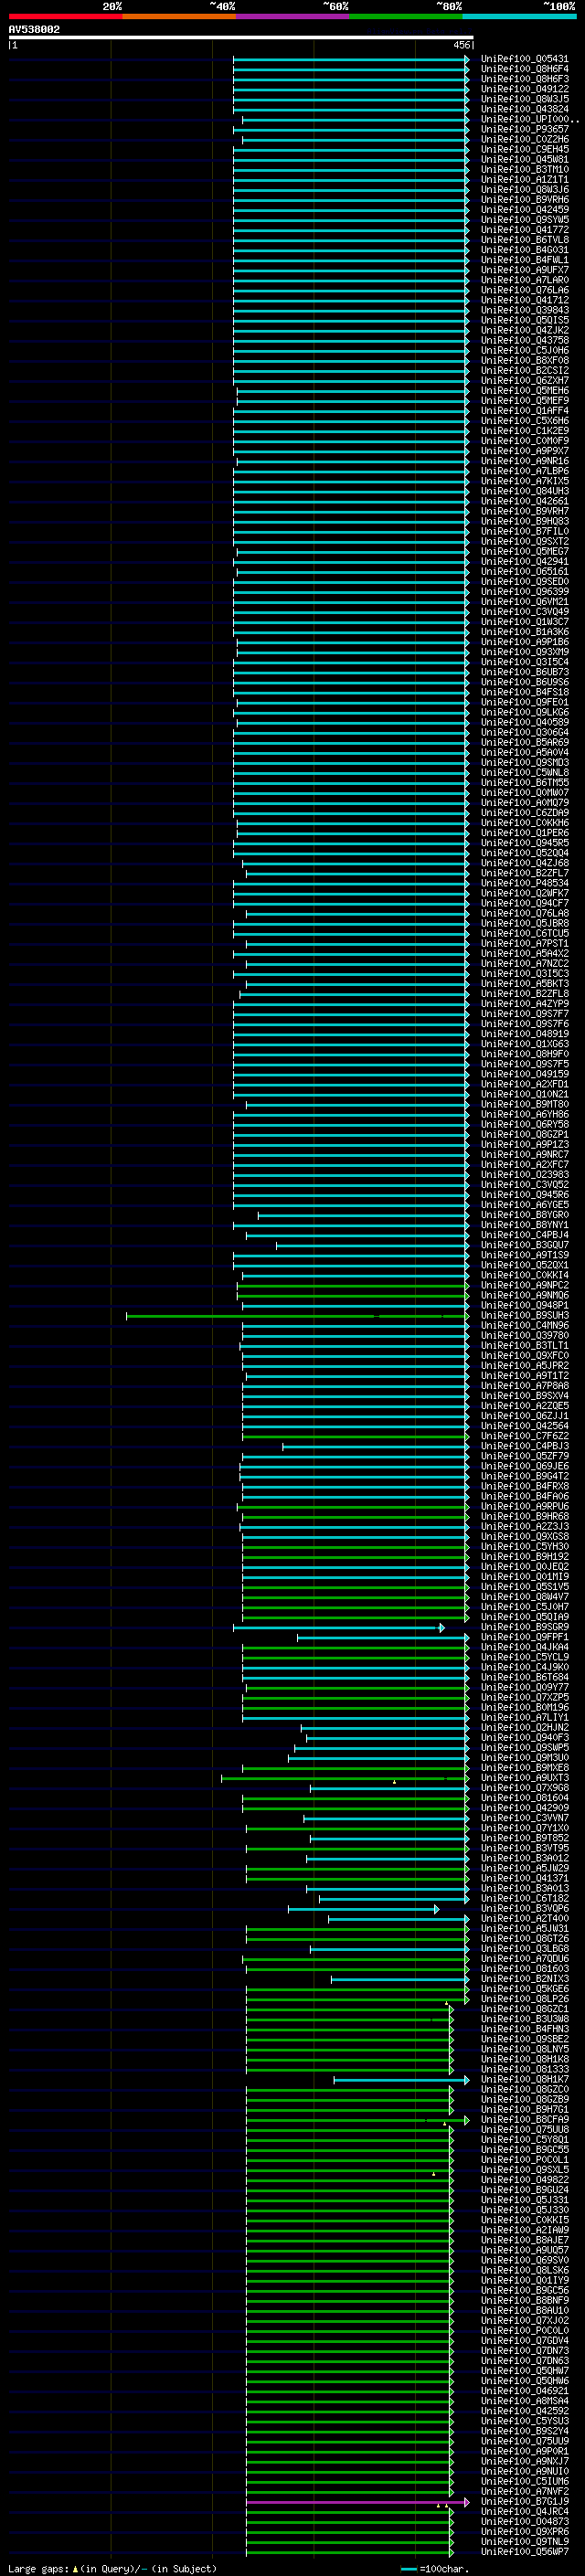
Task: Select hit label UniRef100_B4FA06
Action: 524,1496
